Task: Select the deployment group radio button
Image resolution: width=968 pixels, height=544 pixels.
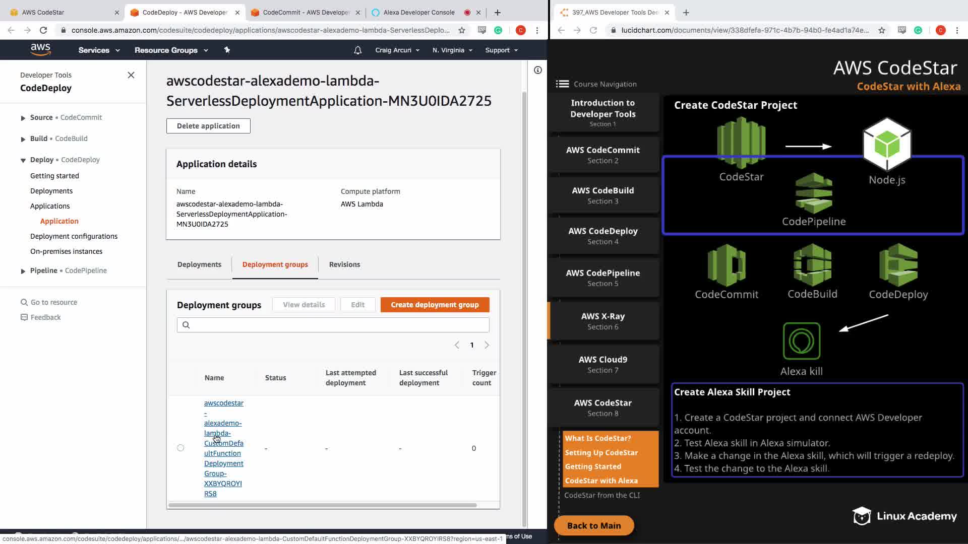Action: (180, 448)
